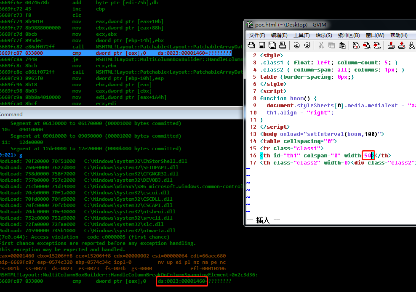
Task: Click line 15 tr class="class1" tag
Action: (x=292, y=149)
